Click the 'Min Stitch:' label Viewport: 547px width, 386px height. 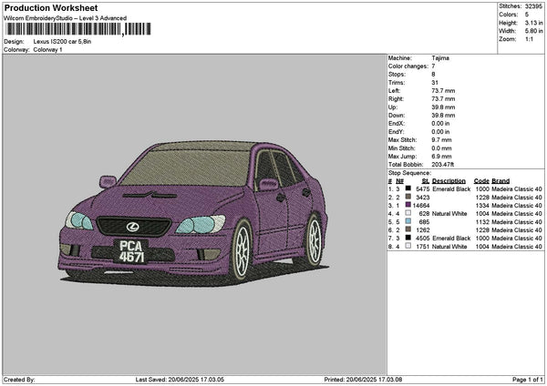click(401, 148)
